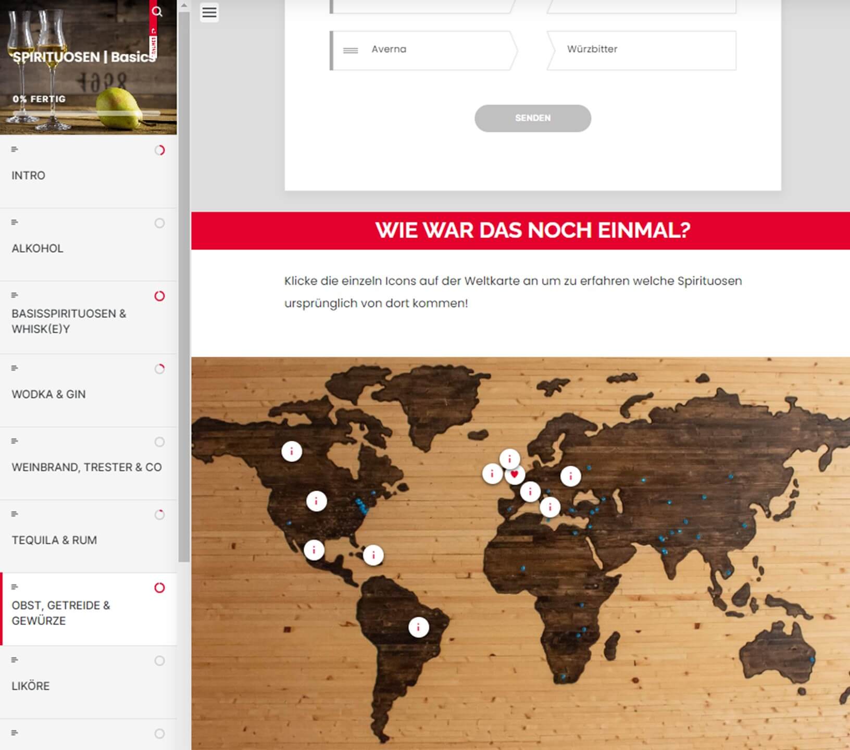850x750 pixels.
Task: Click the red heart marker on Europe
Action: [515, 474]
